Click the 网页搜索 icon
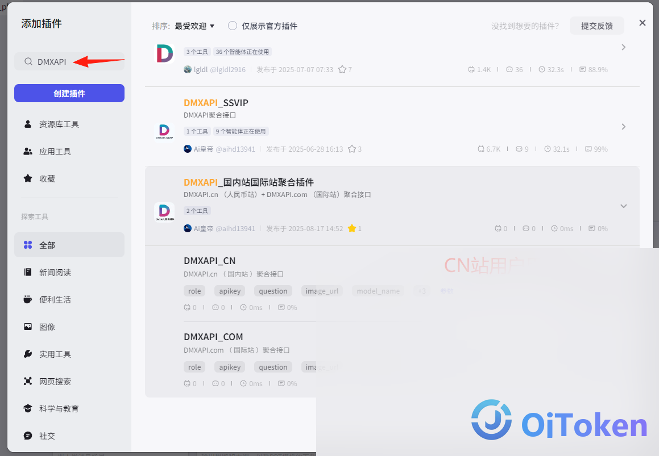The width and height of the screenshot is (659, 456). click(x=28, y=381)
